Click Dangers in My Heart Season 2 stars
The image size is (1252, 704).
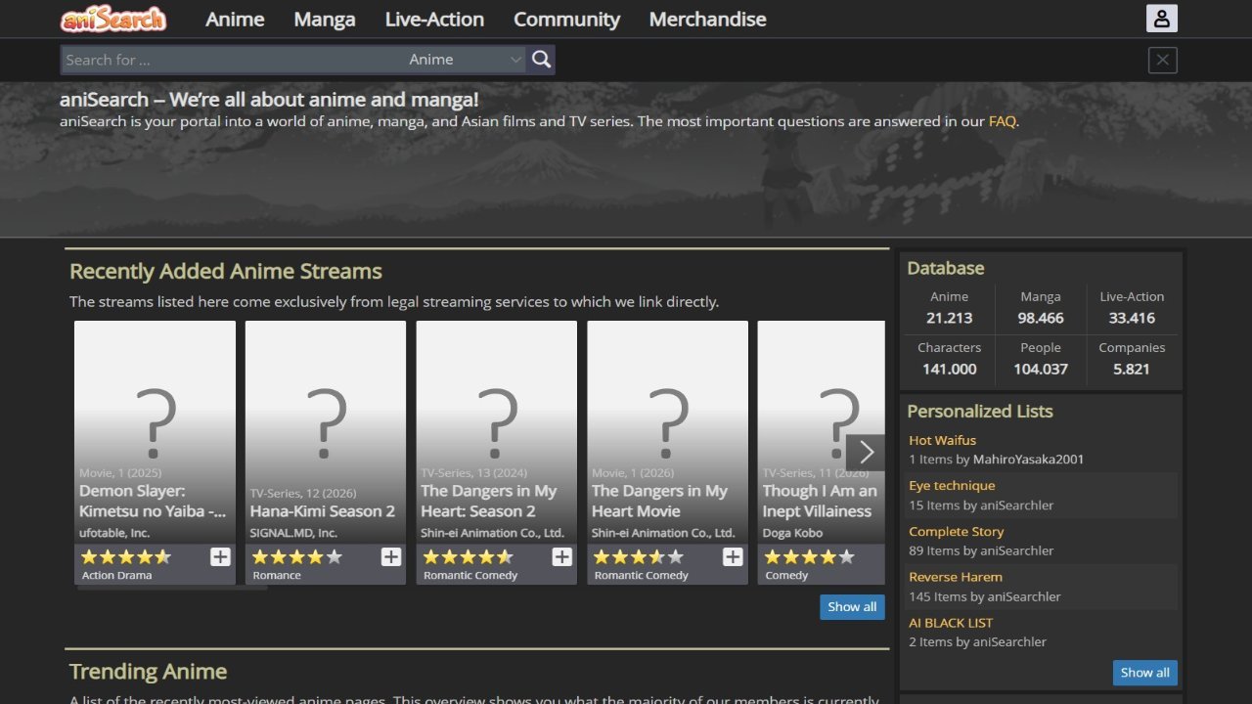tap(468, 556)
